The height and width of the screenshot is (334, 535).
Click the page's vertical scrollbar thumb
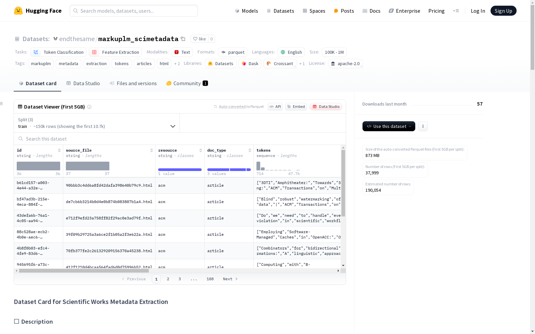point(532,37)
